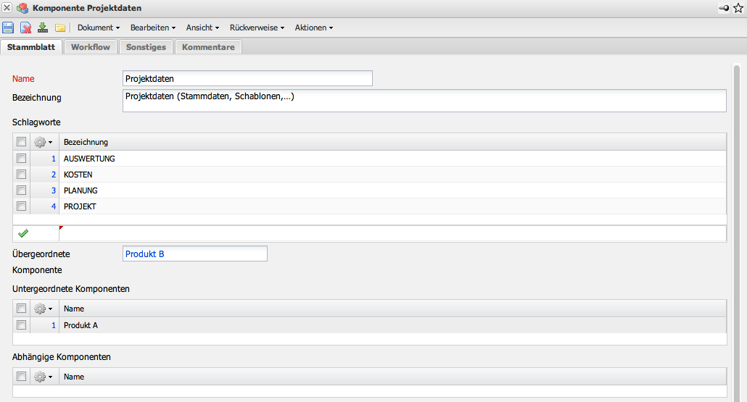Check the PLANUNG row checkbox
Screen dimensions: 747x402
click(21, 190)
